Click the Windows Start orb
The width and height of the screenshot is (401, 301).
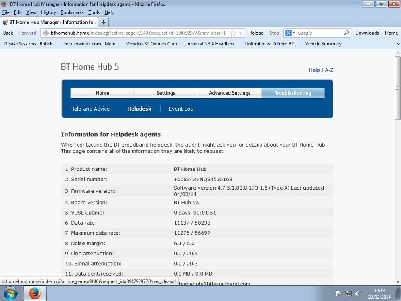click(11, 293)
